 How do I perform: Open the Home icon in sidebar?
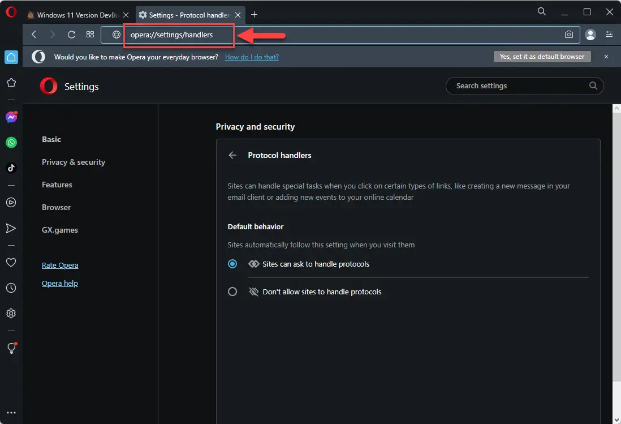click(11, 57)
